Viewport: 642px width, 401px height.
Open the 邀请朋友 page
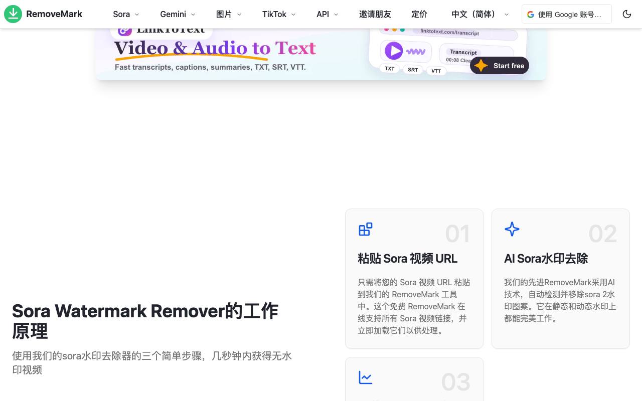point(375,14)
